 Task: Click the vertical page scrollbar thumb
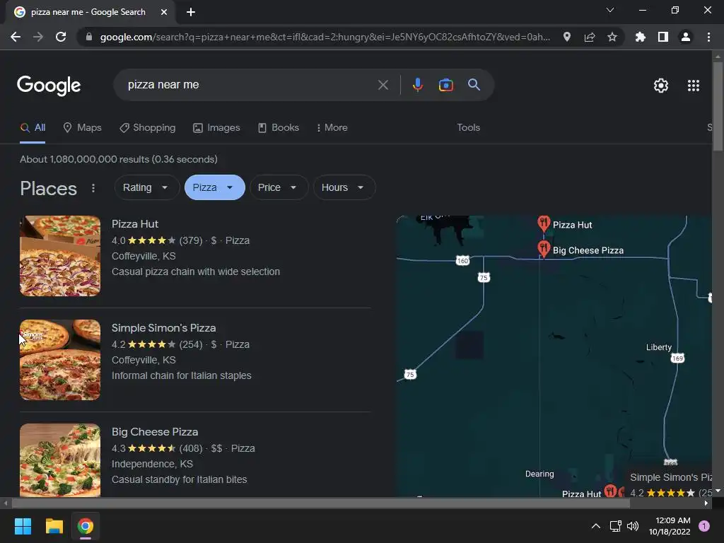(718, 106)
